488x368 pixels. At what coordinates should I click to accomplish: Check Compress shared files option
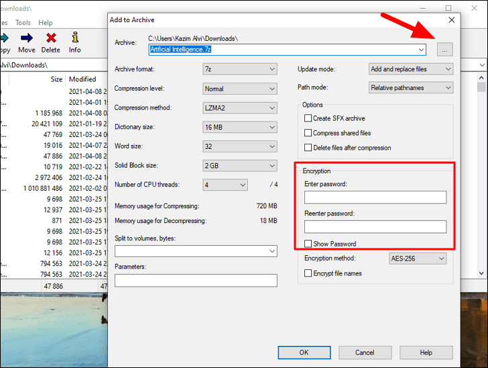(308, 133)
